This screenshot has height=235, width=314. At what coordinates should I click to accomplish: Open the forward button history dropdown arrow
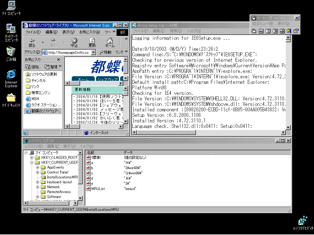pyautogui.click(x=64, y=42)
